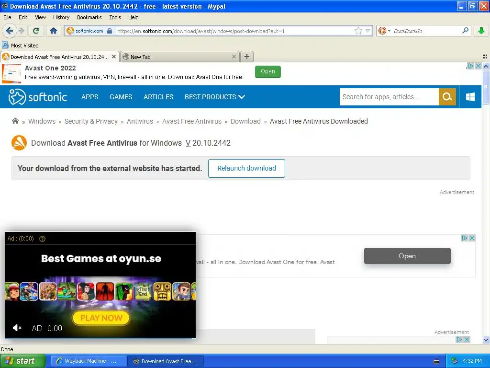The image size is (490, 368).
Task: Click the Forward navigation arrow
Action: click(21, 31)
